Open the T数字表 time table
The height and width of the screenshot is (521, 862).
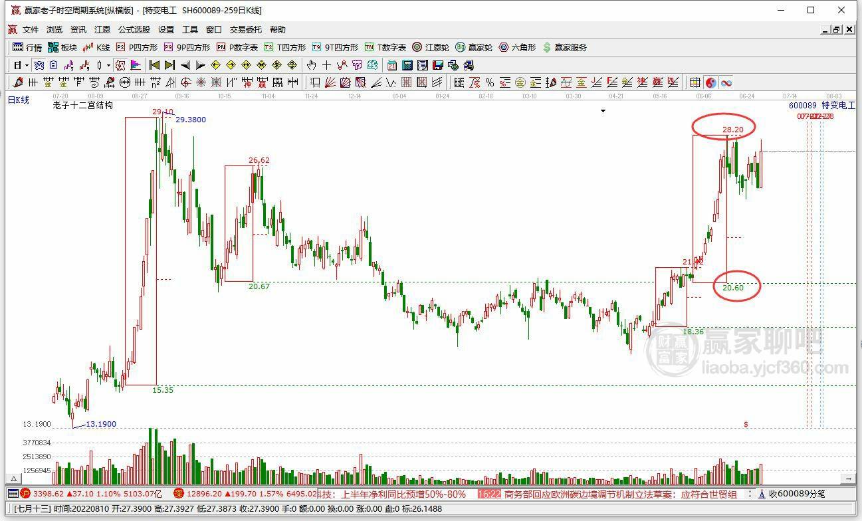coord(385,47)
